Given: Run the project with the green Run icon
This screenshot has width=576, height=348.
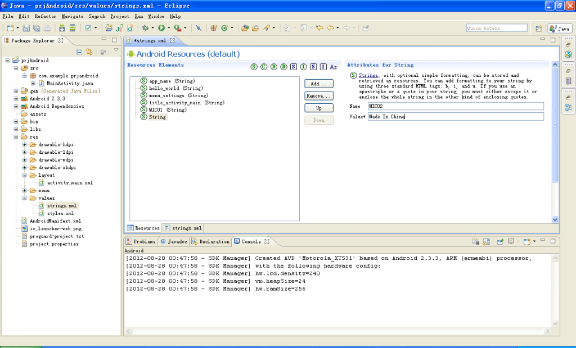Looking at the screenshot, I should tap(161, 28).
